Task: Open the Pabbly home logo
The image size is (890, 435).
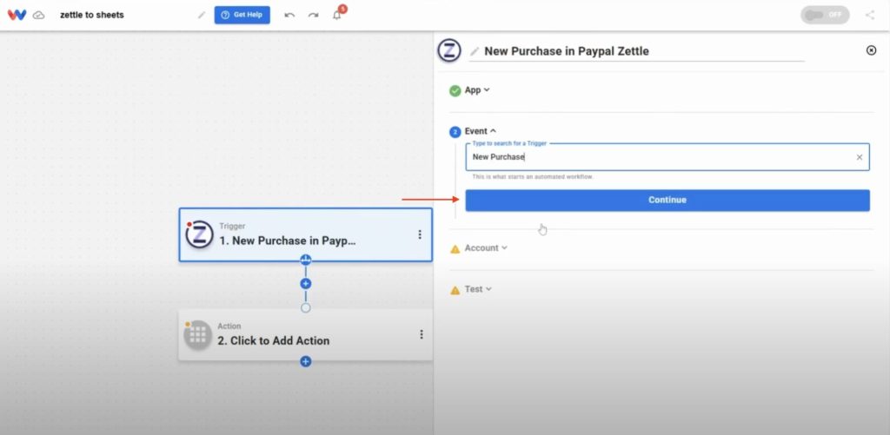Action: pyautogui.click(x=17, y=16)
